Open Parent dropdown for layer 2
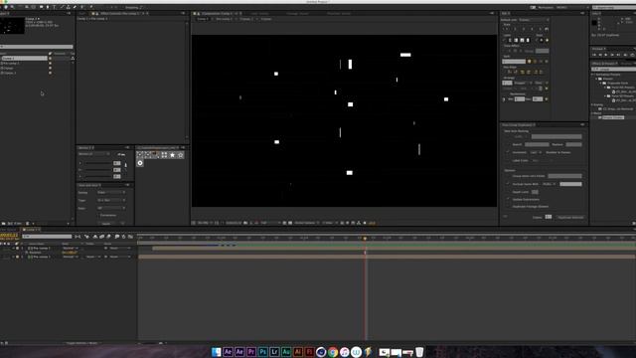Screen dimensions: 636x358 (120, 257)
